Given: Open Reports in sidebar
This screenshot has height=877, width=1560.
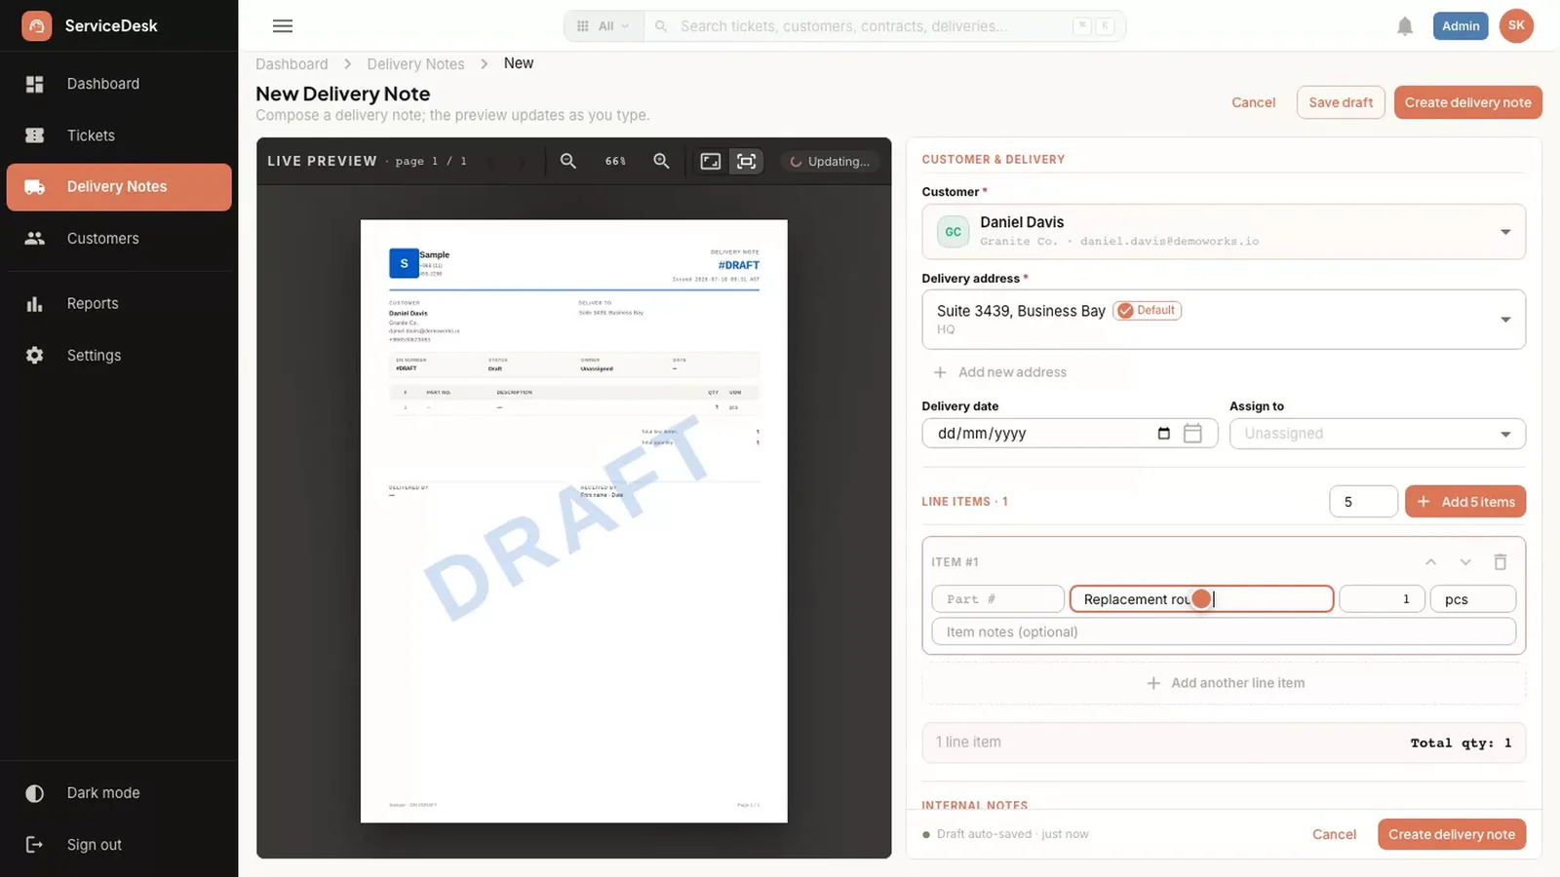Looking at the screenshot, I should coord(119,304).
